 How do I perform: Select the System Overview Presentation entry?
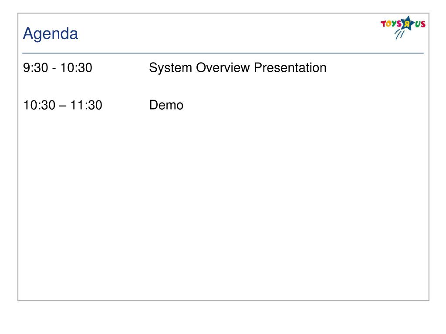[x=238, y=68]
